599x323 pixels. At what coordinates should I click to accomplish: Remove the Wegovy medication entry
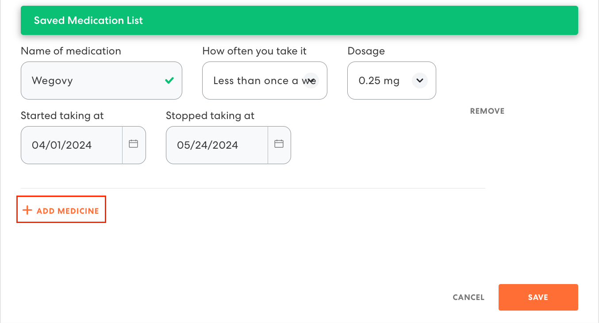click(x=487, y=111)
